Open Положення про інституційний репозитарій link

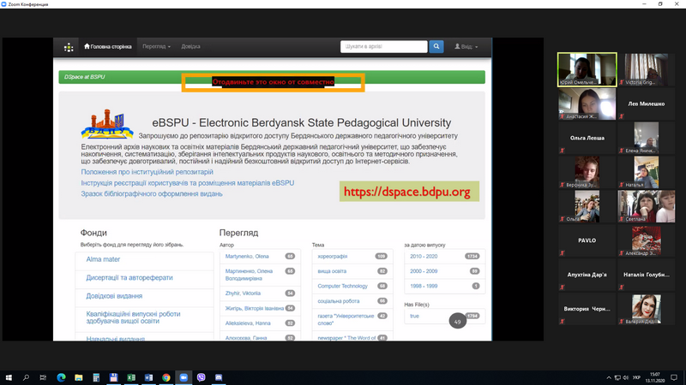pos(147,172)
